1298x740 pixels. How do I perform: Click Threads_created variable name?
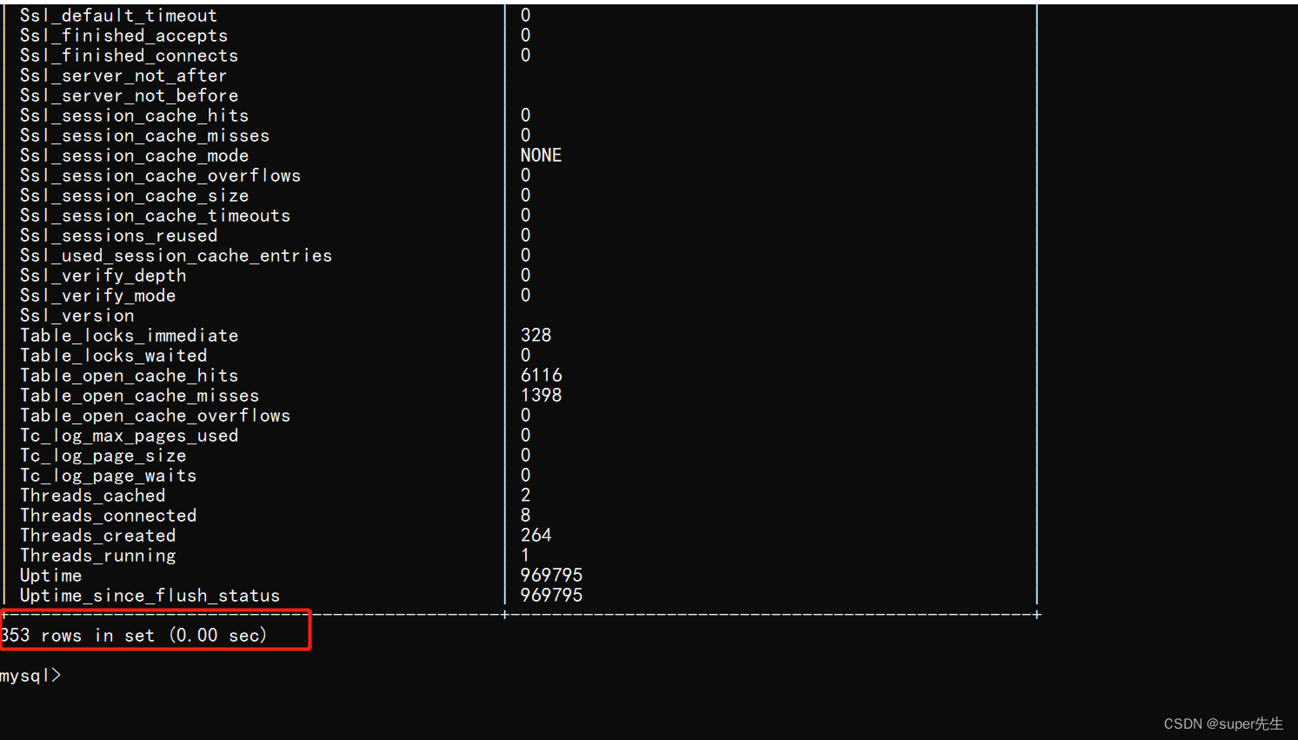tap(97, 536)
